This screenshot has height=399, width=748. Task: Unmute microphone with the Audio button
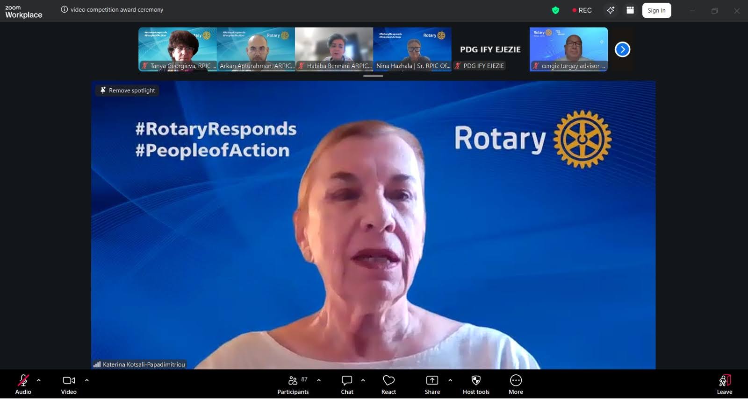23,385
